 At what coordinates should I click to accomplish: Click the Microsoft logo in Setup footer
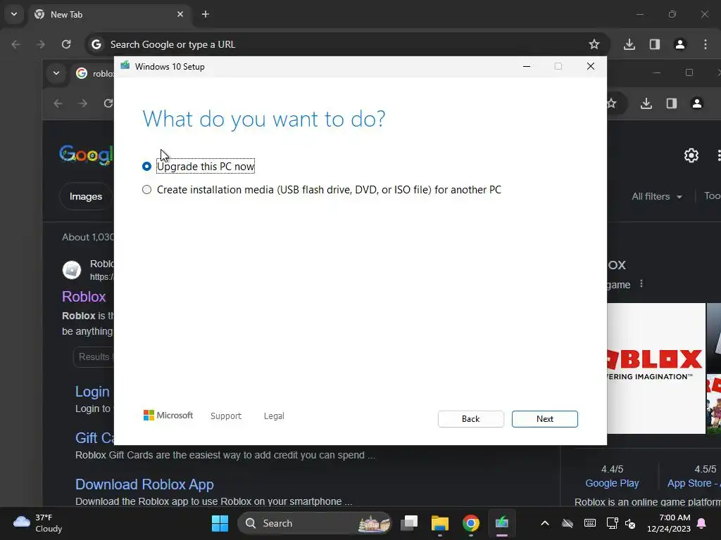pyautogui.click(x=168, y=415)
